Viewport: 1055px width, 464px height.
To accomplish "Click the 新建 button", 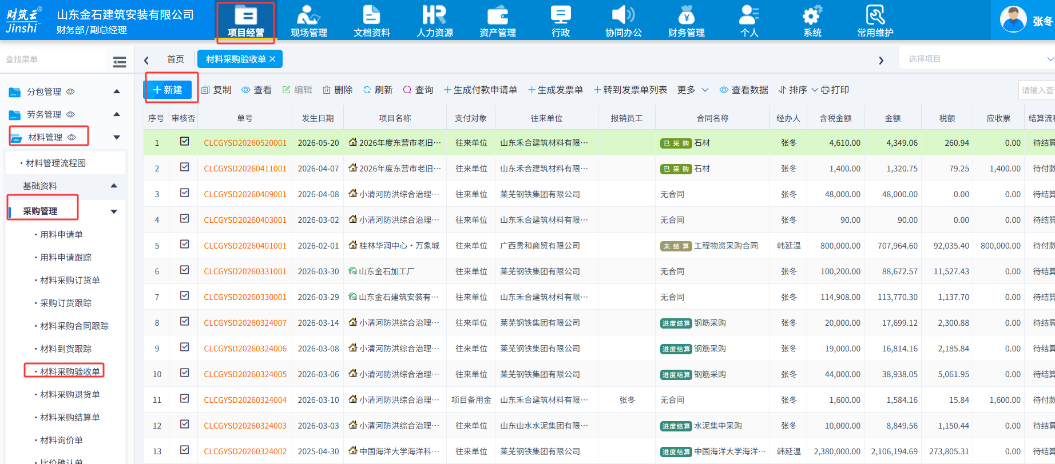I will 168,90.
